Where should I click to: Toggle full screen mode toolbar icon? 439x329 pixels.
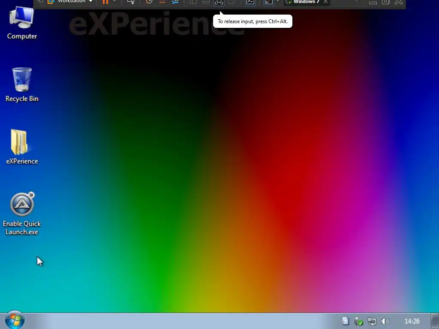(219, 2)
